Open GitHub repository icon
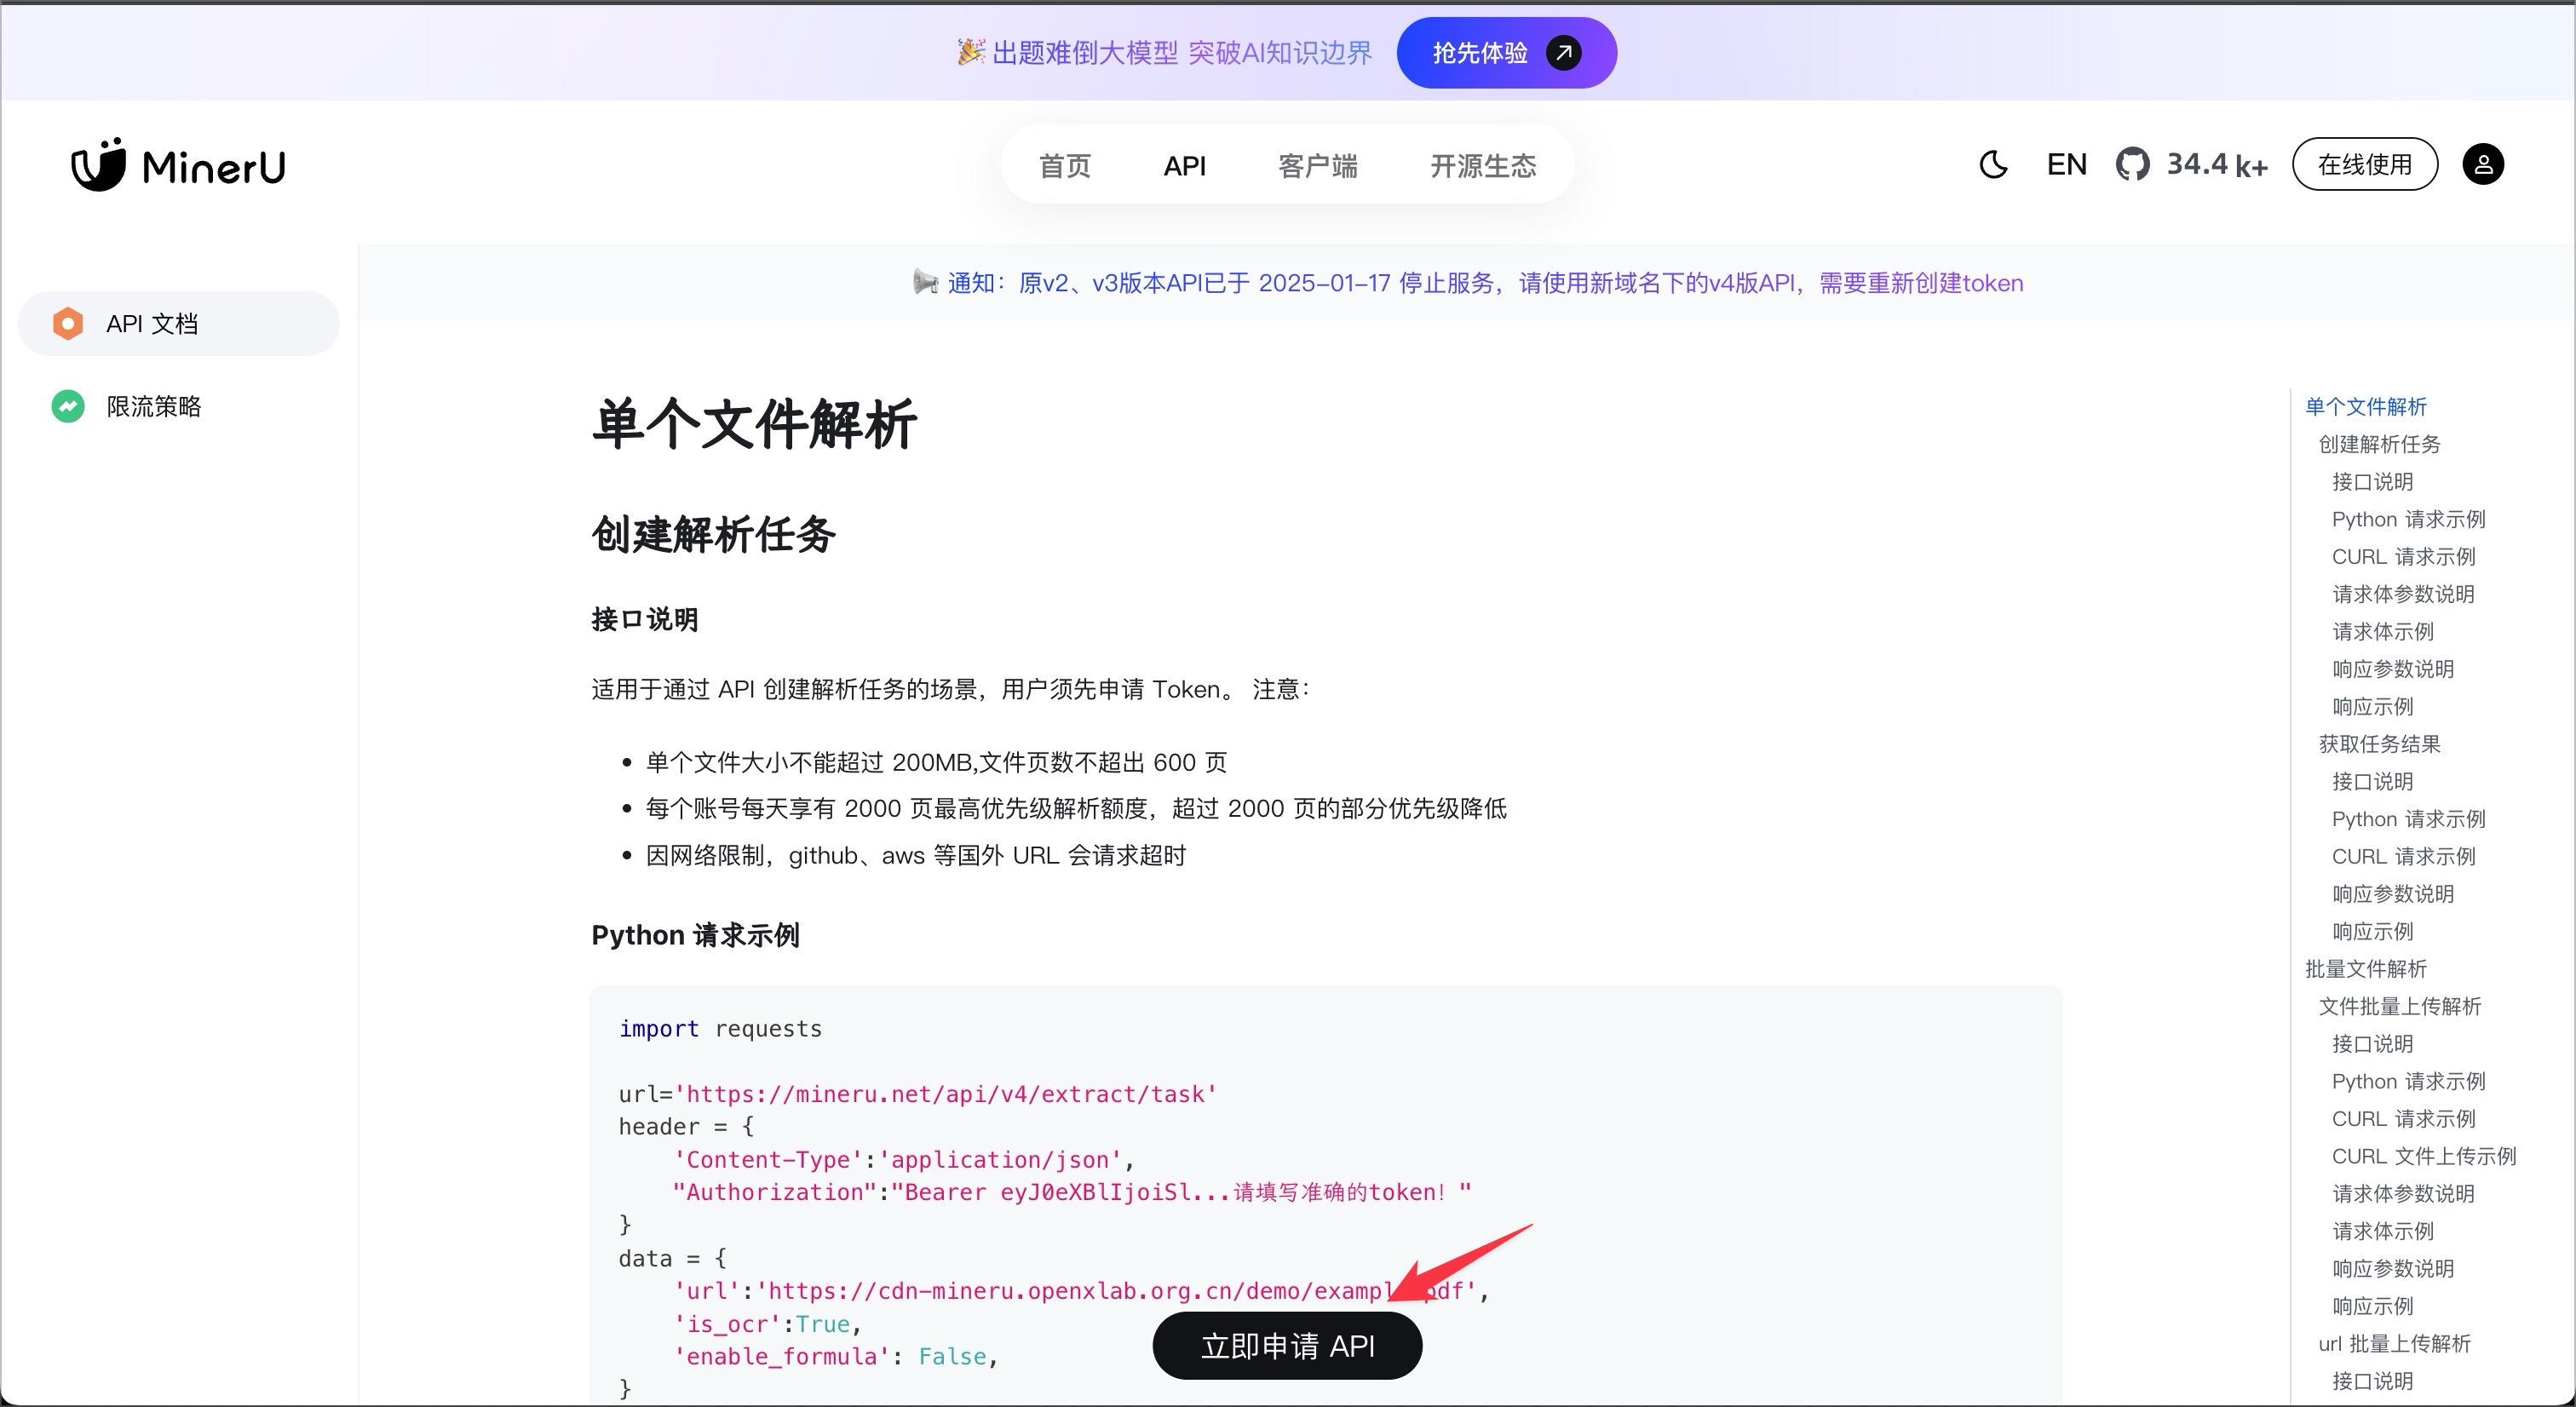 (2132, 165)
